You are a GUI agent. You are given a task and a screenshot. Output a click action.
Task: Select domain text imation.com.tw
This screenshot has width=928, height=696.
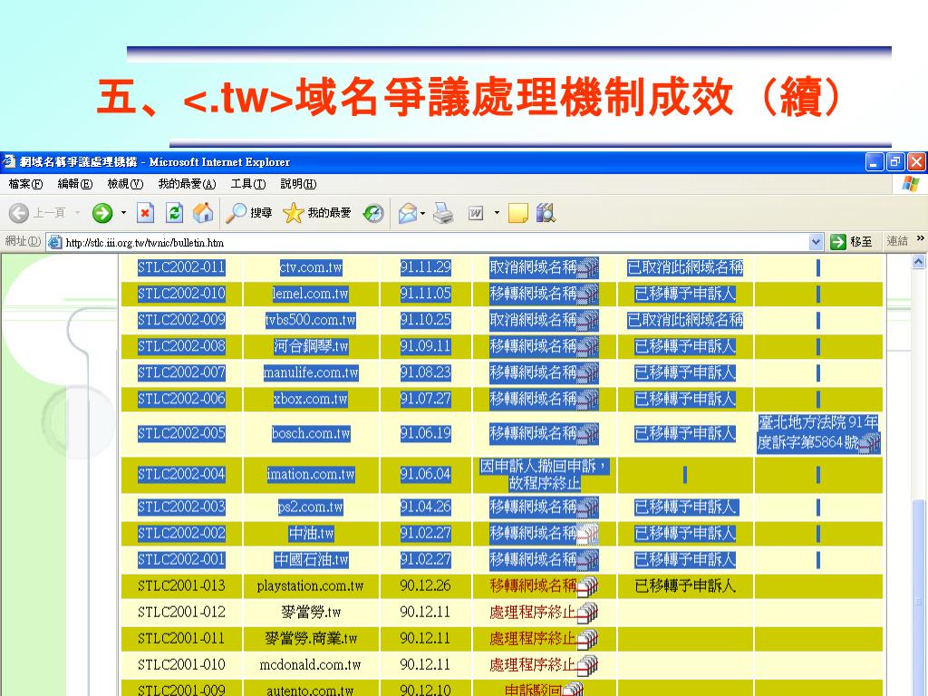[x=311, y=474]
